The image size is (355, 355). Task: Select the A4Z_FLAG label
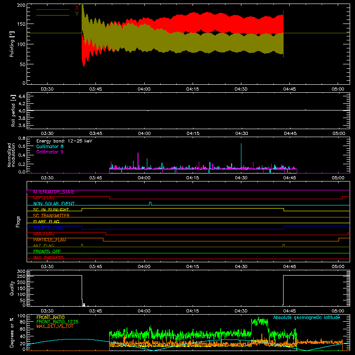point(43,245)
